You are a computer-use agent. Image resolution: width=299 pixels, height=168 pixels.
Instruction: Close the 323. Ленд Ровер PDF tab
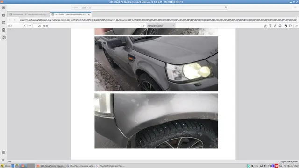[89, 14]
